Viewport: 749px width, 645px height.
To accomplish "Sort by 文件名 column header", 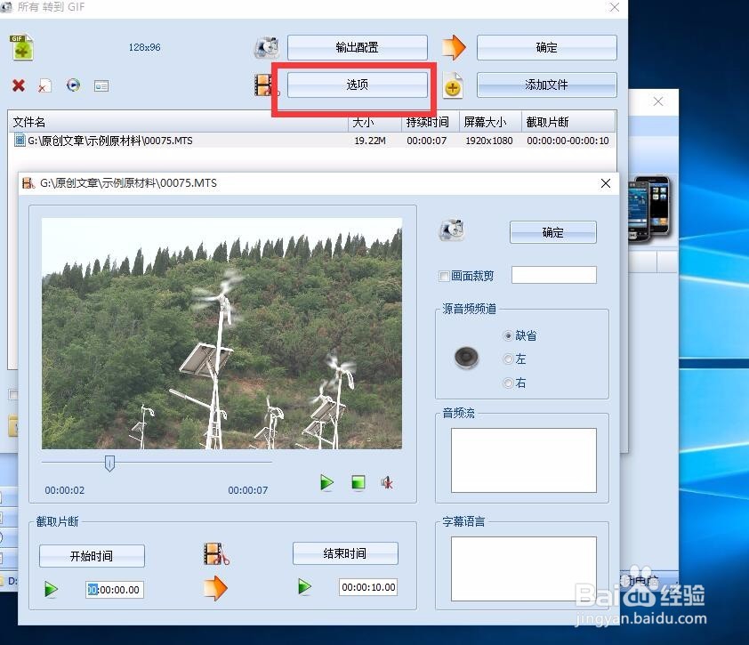I will pyautogui.click(x=178, y=122).
